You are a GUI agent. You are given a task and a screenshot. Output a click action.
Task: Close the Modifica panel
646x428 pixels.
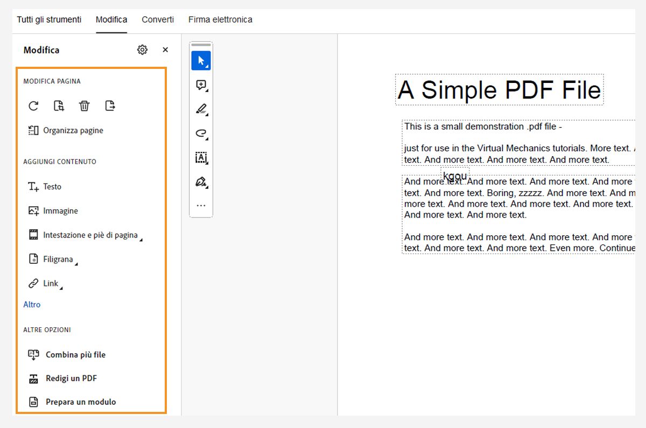(x=165, y=50)
